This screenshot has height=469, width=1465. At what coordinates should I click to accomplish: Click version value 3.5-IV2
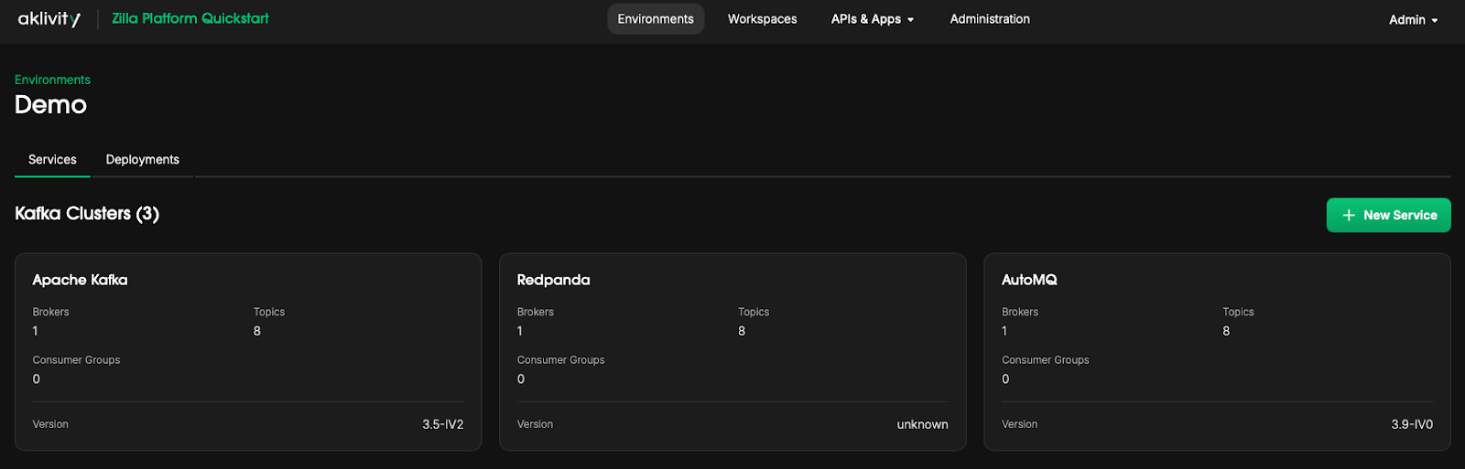pos(443,424)
